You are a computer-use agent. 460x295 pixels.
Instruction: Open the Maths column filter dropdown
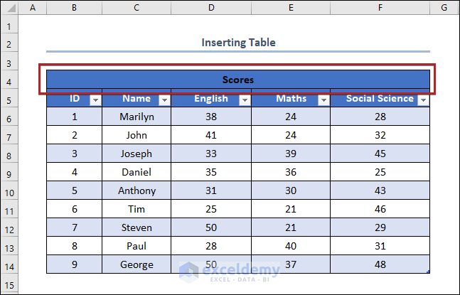coord(324,100)
